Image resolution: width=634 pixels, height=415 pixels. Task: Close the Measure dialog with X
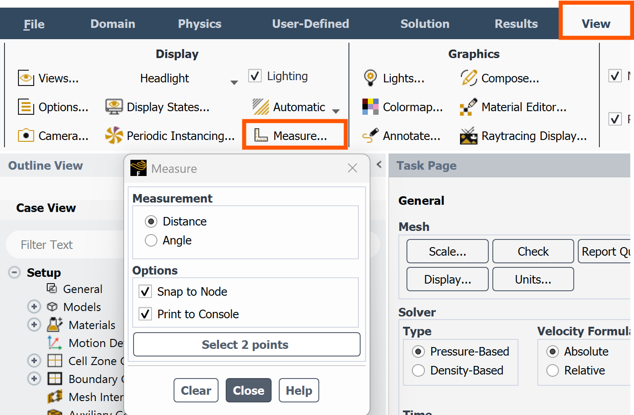click(x=353, y=168)
